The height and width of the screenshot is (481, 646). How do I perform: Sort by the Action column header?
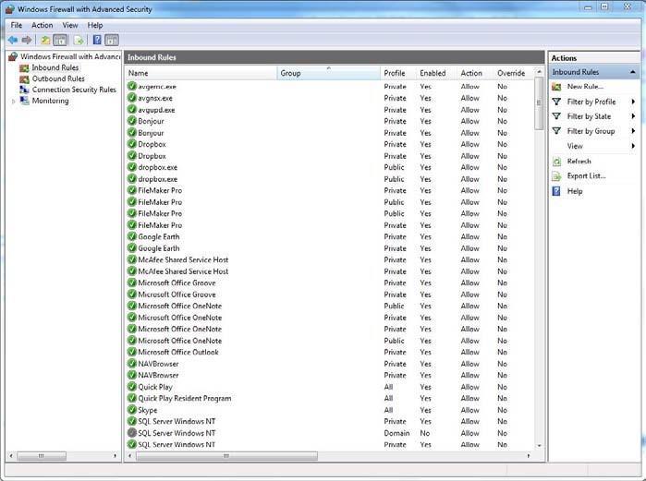[475, 73]
